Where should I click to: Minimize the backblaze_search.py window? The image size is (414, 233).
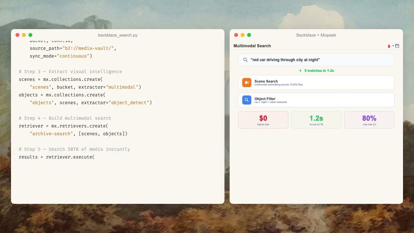(x=24, y=35)
